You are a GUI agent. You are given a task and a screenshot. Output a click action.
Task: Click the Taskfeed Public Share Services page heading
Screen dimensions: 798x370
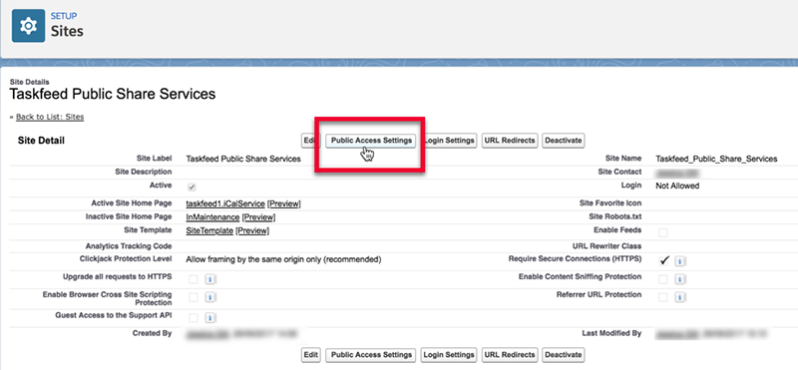tap(113, 94)
